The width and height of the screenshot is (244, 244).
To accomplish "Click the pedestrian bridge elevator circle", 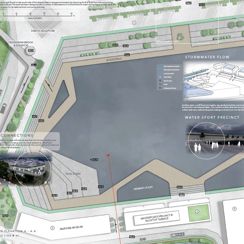I will (30, 51).
